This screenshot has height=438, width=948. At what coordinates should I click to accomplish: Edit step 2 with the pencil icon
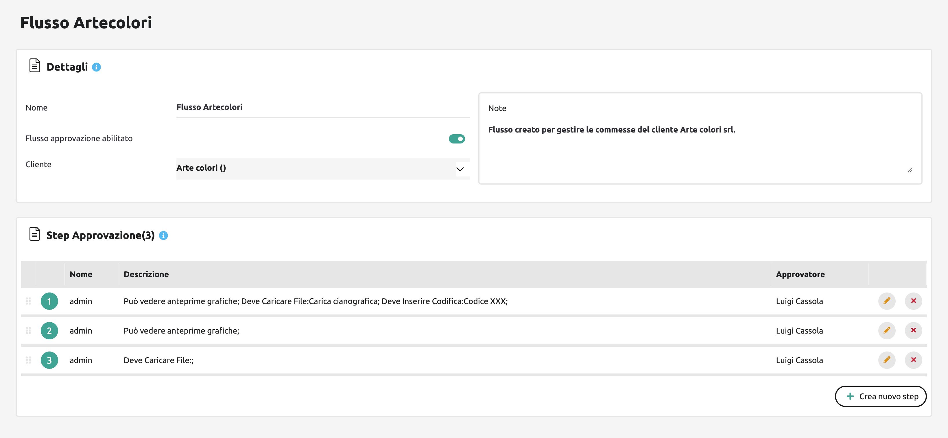[886, 330]
